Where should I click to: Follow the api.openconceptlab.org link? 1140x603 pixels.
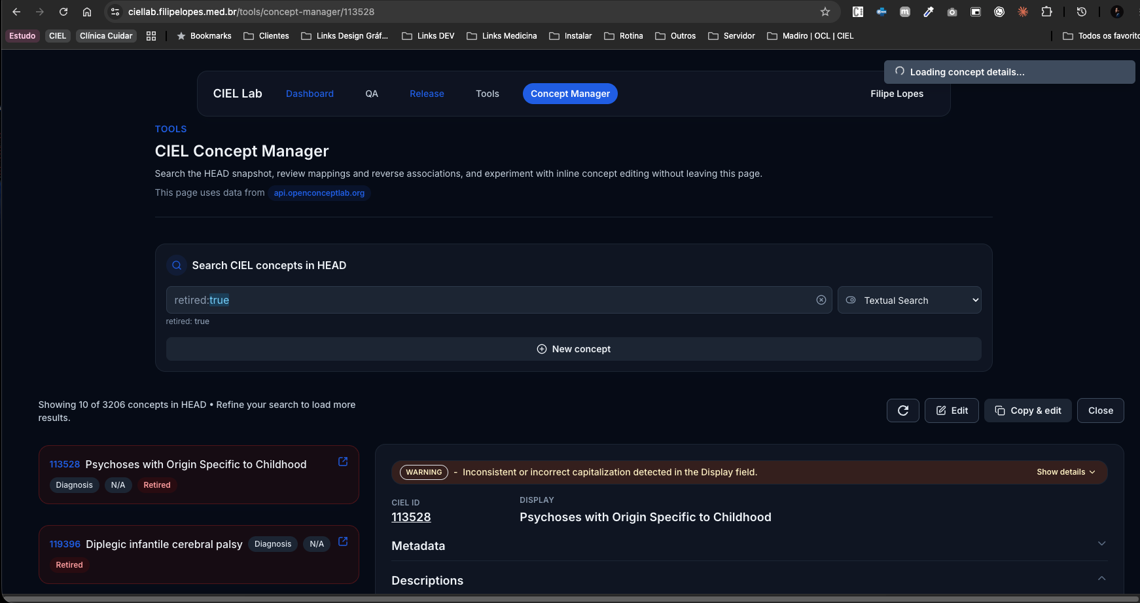pos(319,193)
